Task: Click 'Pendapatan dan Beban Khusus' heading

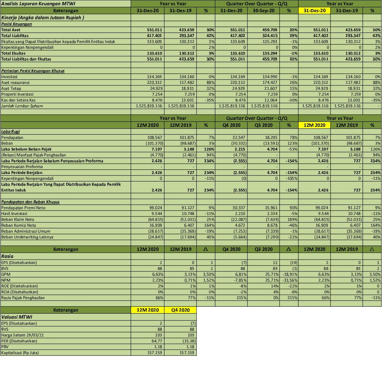Action: click(x=30, y=202)
